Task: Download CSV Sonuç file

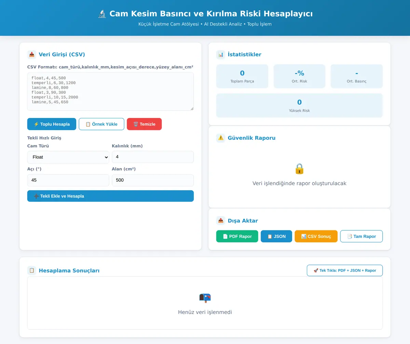Action: tap(316, 236)
